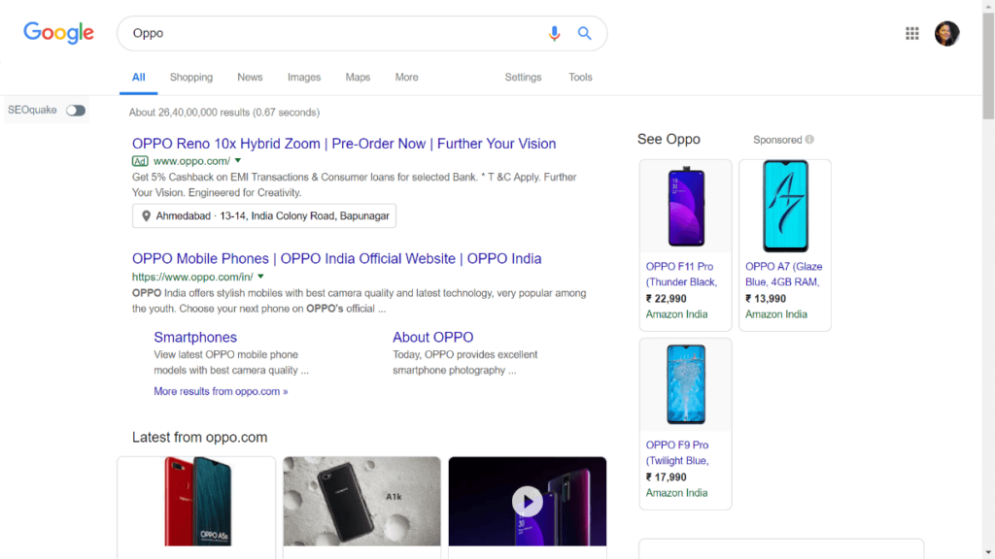Click the ₹ 22,990 price

tap(667, 299)
